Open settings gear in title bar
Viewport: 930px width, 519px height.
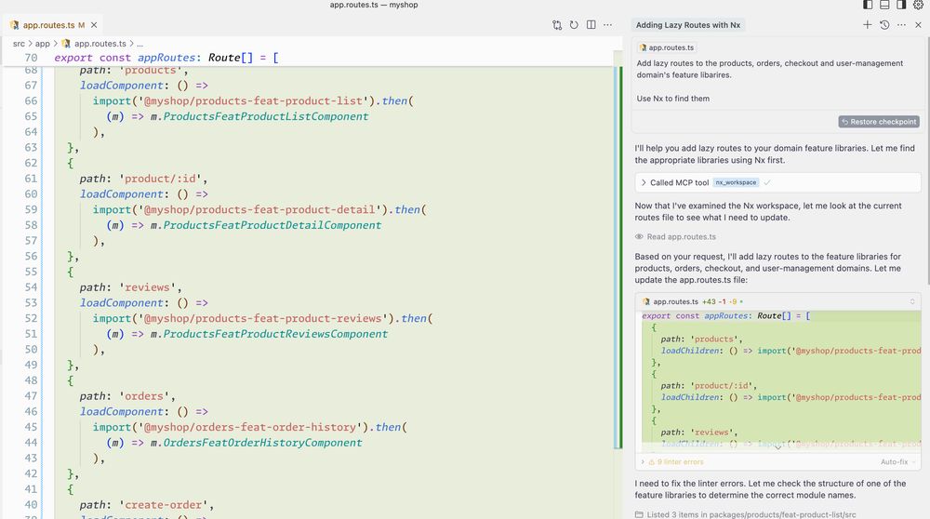(918, 5)
